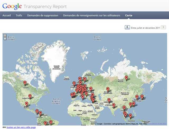Zoom in the map with plus button
This screenshot has width=169, height=129.
click(5, 36)
